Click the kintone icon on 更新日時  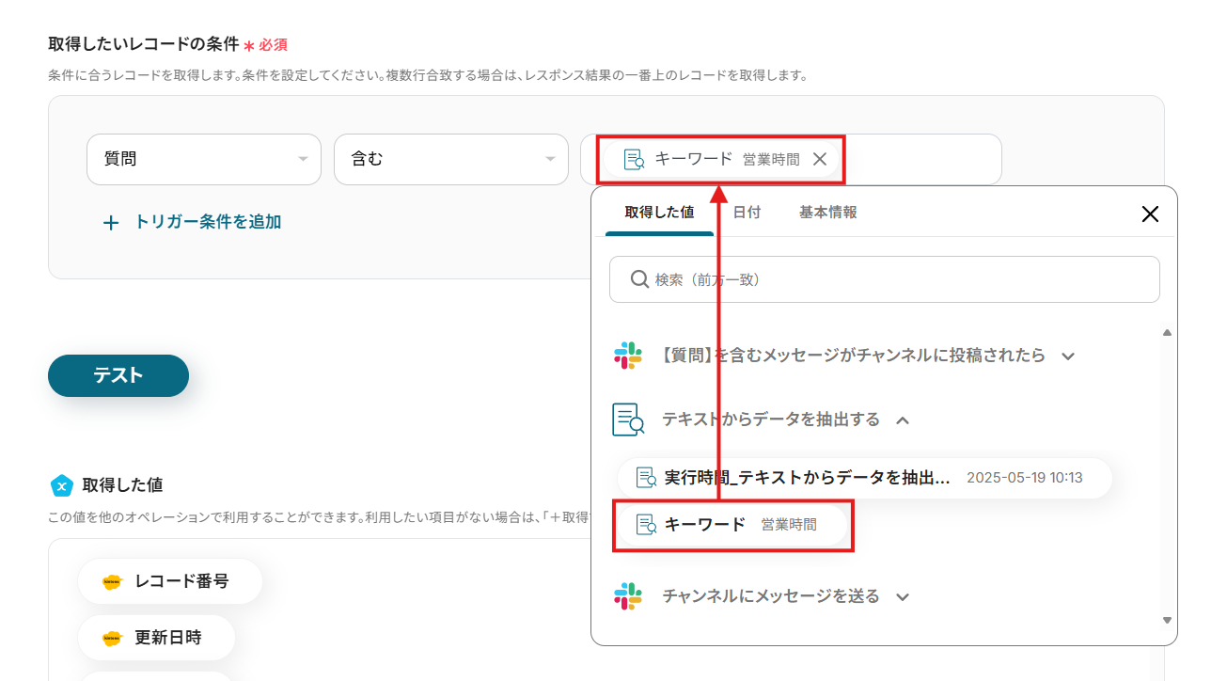[x=113, y=638]
